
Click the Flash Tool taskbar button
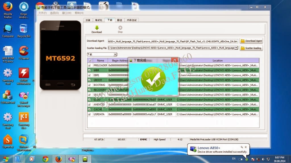(x=85, y=159)
